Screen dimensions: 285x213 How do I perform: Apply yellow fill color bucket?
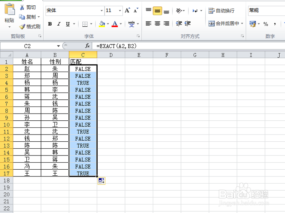(102, 24)
